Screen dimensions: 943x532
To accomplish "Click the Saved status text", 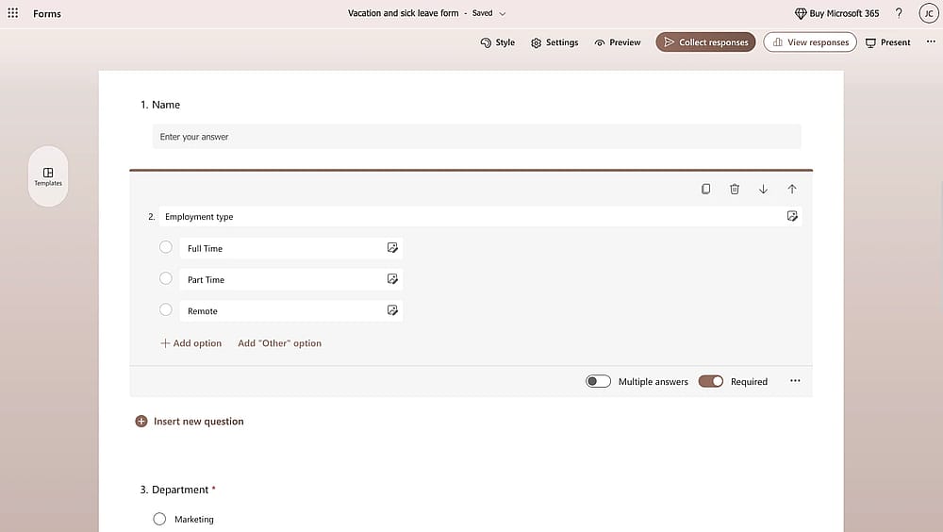I will coord(482,13).
